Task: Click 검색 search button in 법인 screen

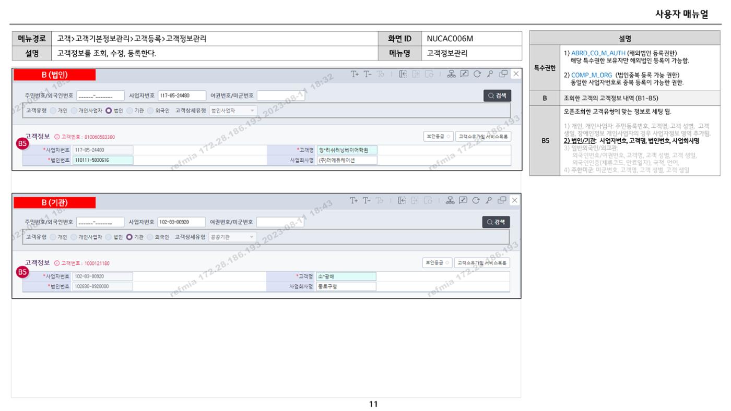Action: [x=497, y=95]
